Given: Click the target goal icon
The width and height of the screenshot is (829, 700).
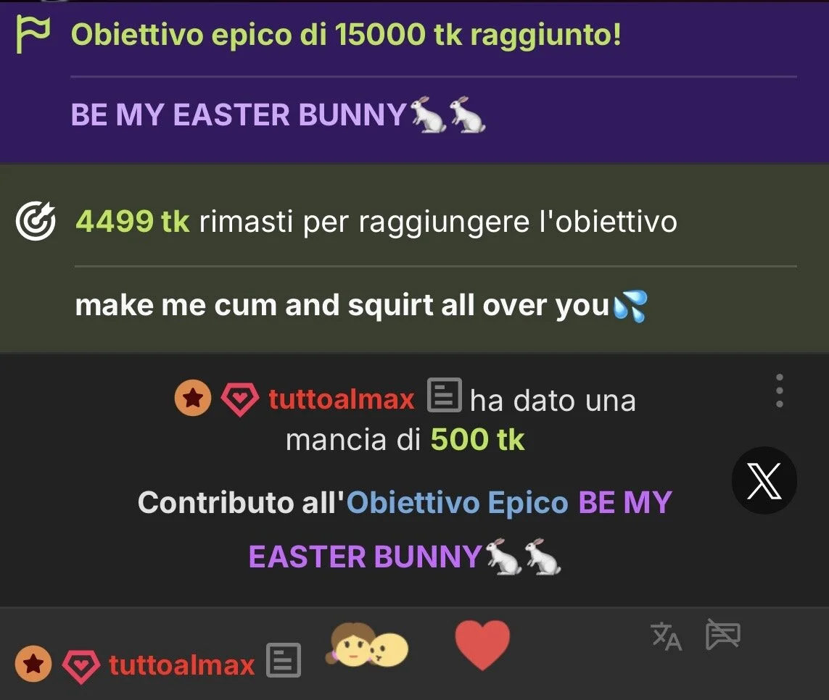Looking at the screenshot, I should [x=36, y=221].
